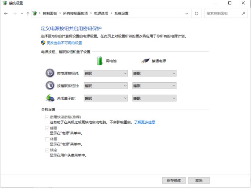Screen dimensions: 252x189
Task: Click the 接通电源 column label
Action: point(159,61)
